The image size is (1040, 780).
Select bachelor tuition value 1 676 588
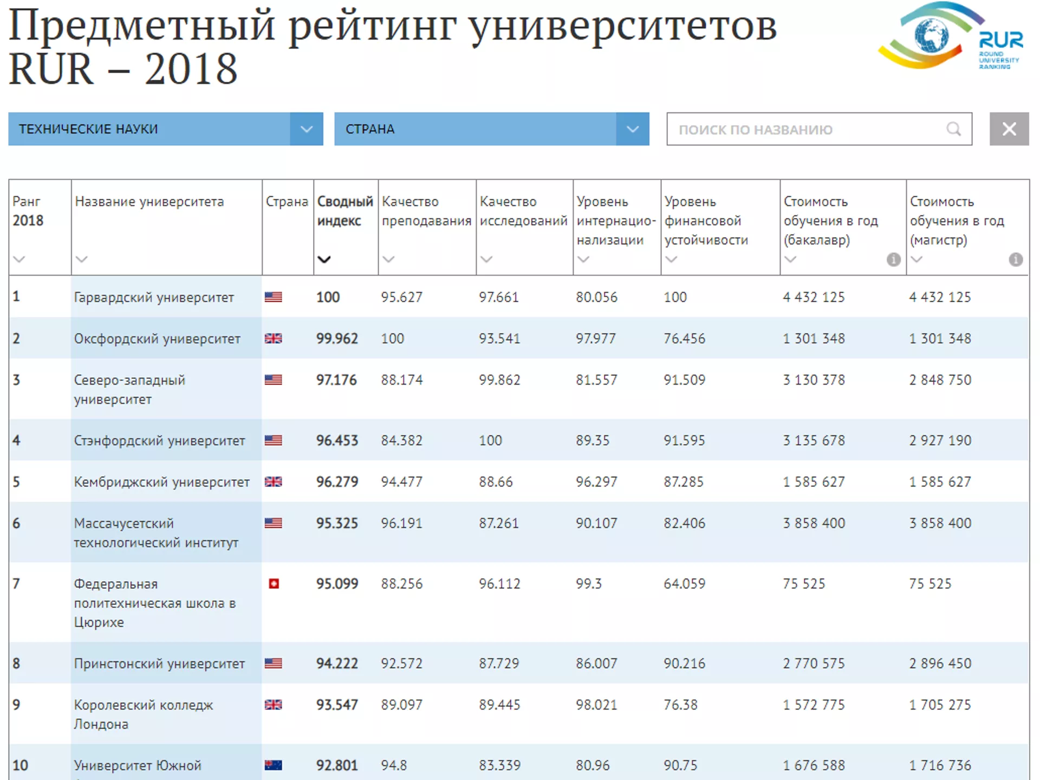pos(814,765)
